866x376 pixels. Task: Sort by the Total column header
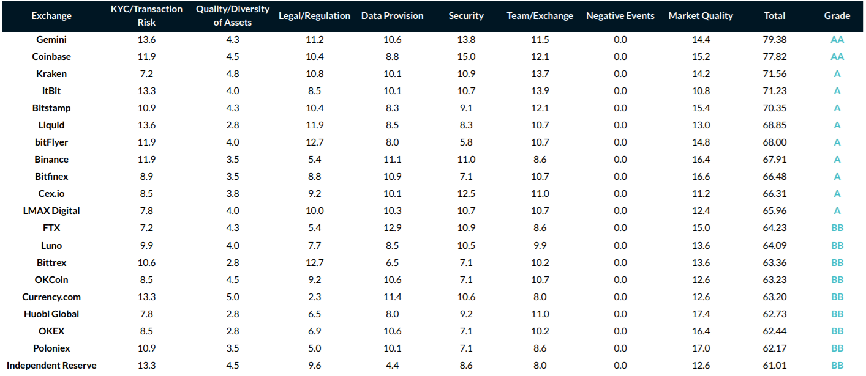775,16
